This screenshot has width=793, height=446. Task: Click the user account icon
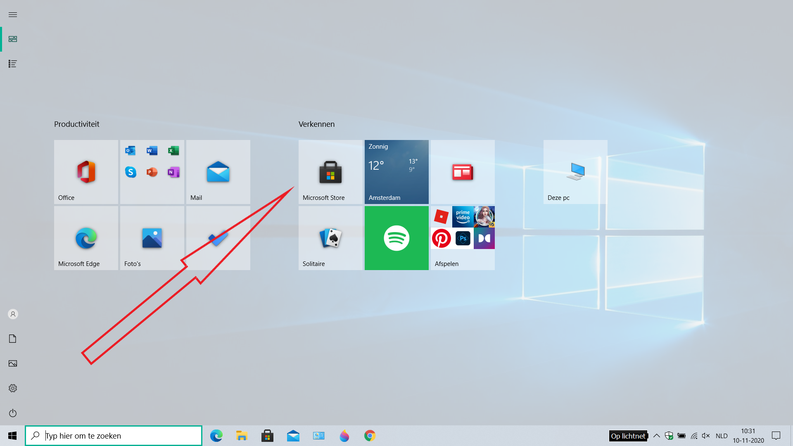pyautogui.click(x=13, y=314)
